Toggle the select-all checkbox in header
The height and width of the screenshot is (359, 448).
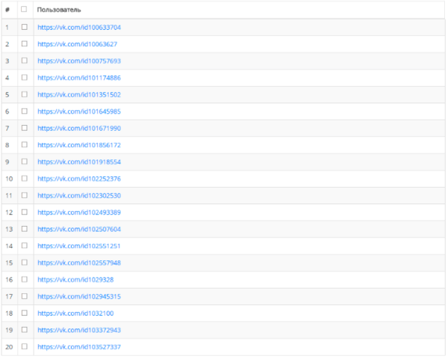[24, 9]
